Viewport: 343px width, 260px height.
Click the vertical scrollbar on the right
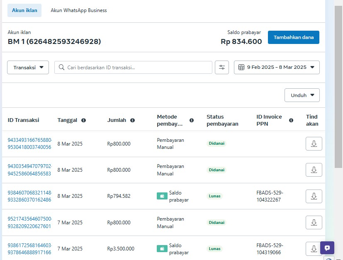pos(338,83)
